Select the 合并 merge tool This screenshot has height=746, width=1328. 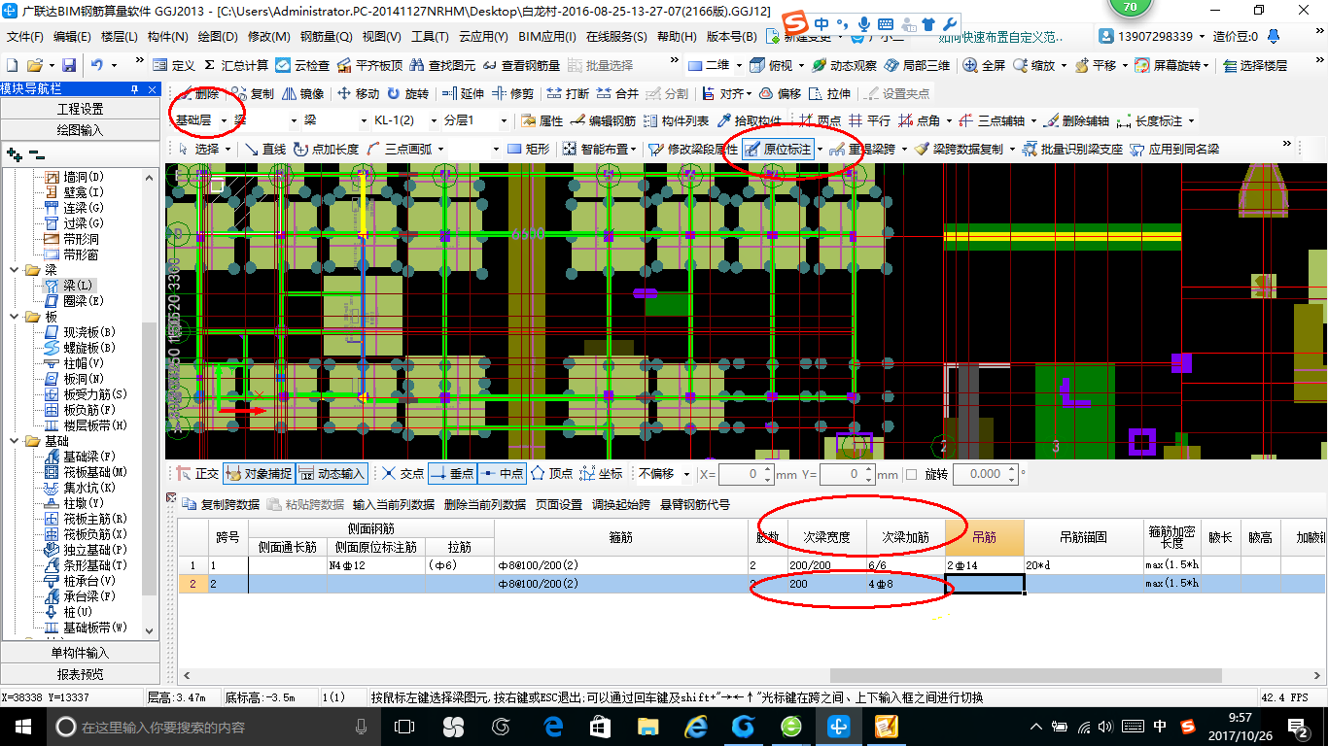click(x=617, y=93)
